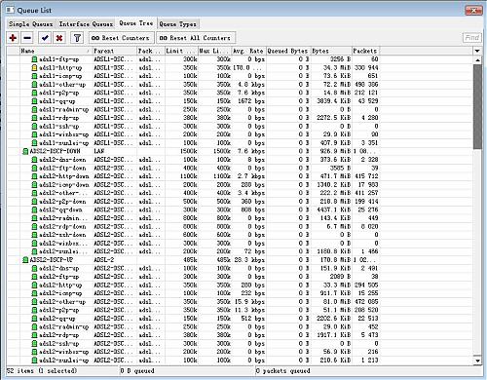Click the red plus Add queue button
Screen dimensions: 487x380
[x=13, y=38]
